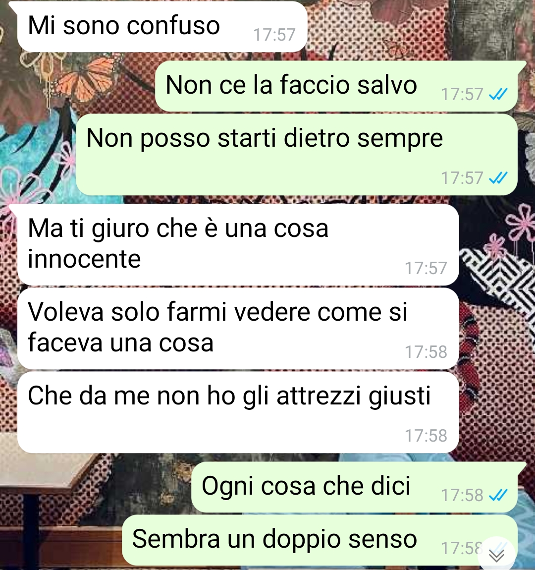The height and width of the screenshot is (570, 535).
Task: Tap the butterfly on the chat wallpaper
Action: click(x=87, y=78)
